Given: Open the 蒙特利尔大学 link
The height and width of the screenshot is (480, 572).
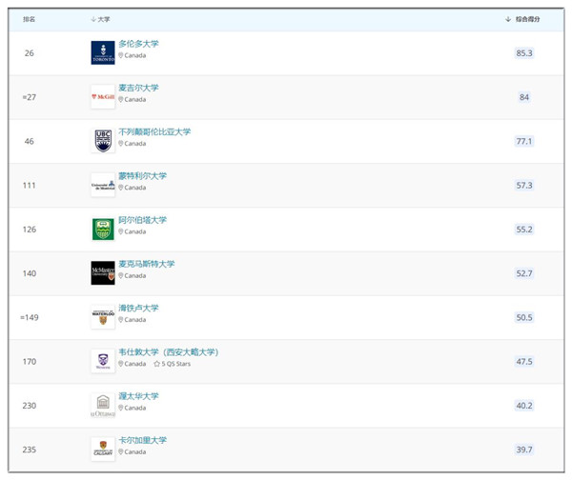Looking at the screenshot, I should (x=143, y=176).
